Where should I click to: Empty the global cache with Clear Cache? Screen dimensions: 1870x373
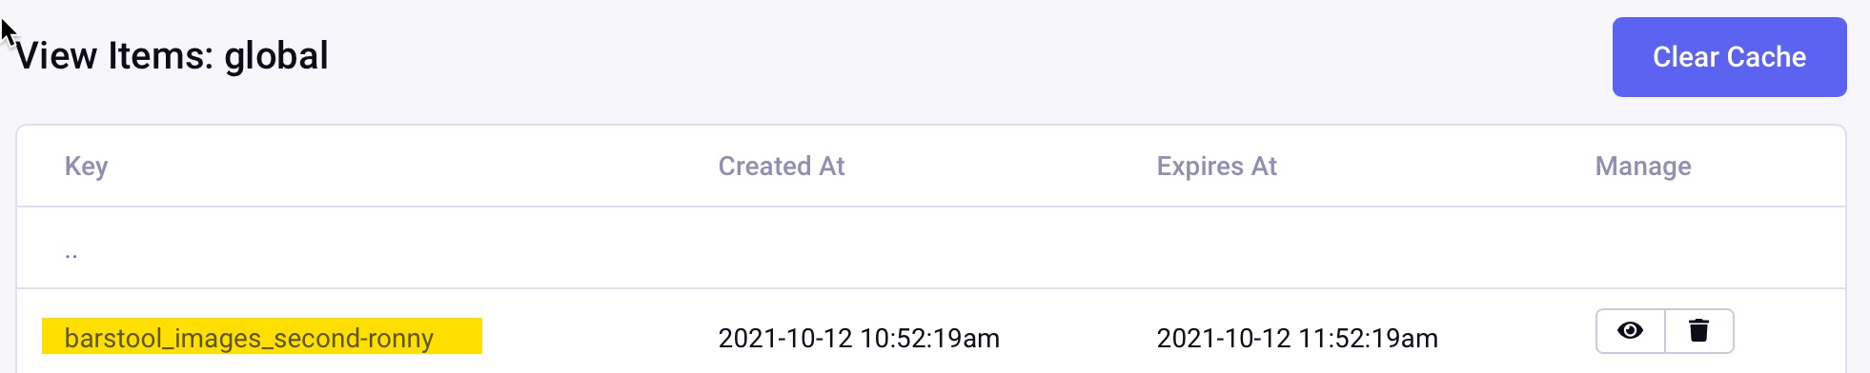pyautogui.click(x=1729, y=57)
